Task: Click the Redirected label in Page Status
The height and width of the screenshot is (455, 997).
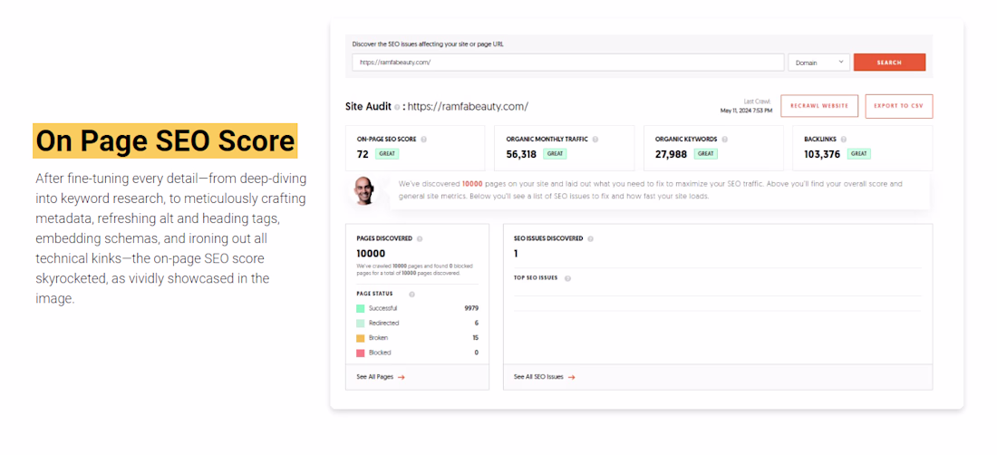Action: coord(384,323)
